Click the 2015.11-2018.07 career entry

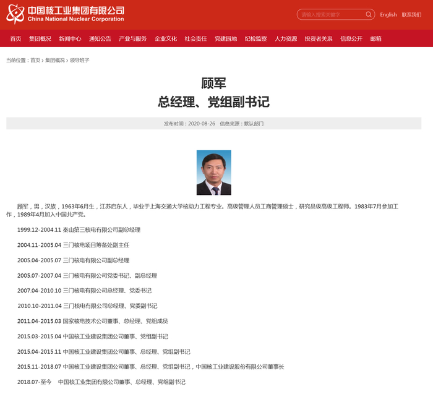click(151, 367)
